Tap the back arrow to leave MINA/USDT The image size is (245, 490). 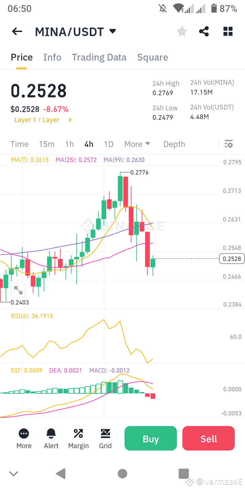tap(17, 31)
